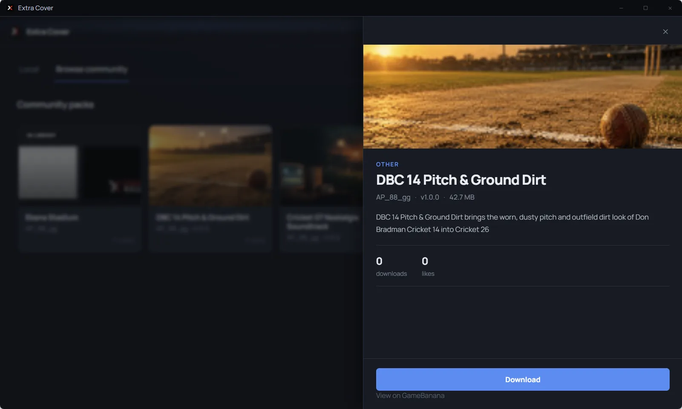Click the DBC 14 Pitch & Ground Dirt title
The image size is (682, 409).
[x=461, y=180]
